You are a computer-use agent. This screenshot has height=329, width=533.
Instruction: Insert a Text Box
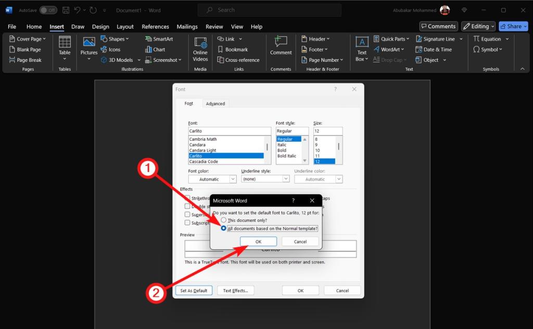[362, 49]
